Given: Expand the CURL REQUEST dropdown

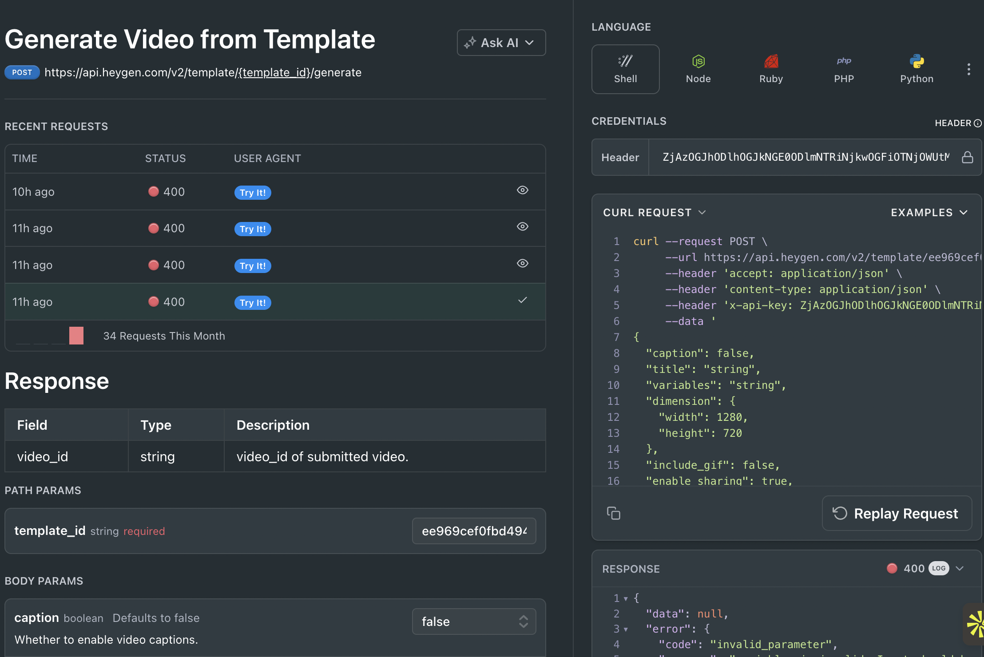Looking at the screenshot, I should (x=654, y=213).
